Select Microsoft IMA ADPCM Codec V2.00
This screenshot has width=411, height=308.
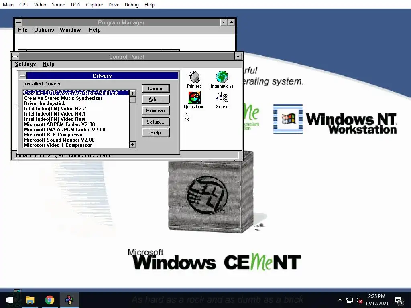tap(76, 130)
